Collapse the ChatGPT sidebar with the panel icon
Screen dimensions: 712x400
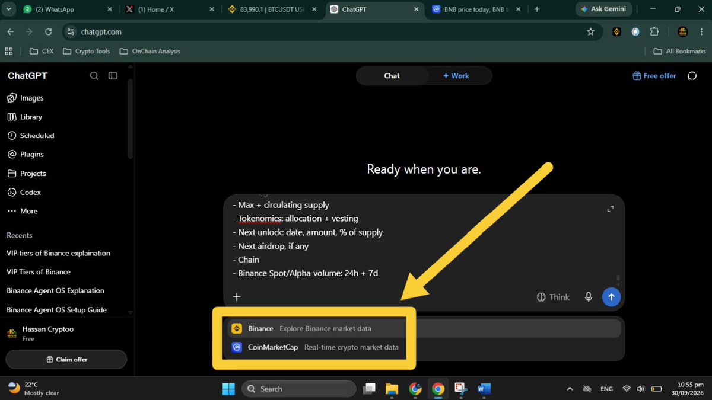(113, 76)
